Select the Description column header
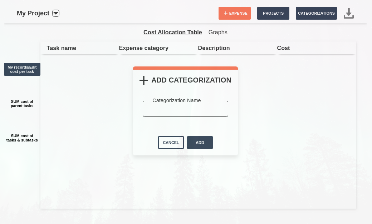 point(214,48)
